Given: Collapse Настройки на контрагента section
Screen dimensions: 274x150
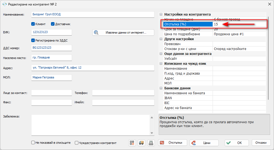Looking at the screenshot, I should coord(161,14).
